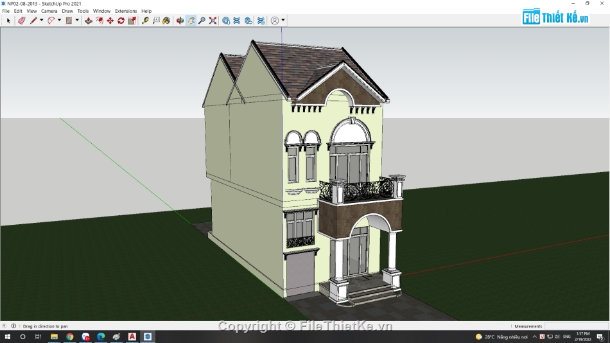Pick the Eraser tool

pos(21,21)
